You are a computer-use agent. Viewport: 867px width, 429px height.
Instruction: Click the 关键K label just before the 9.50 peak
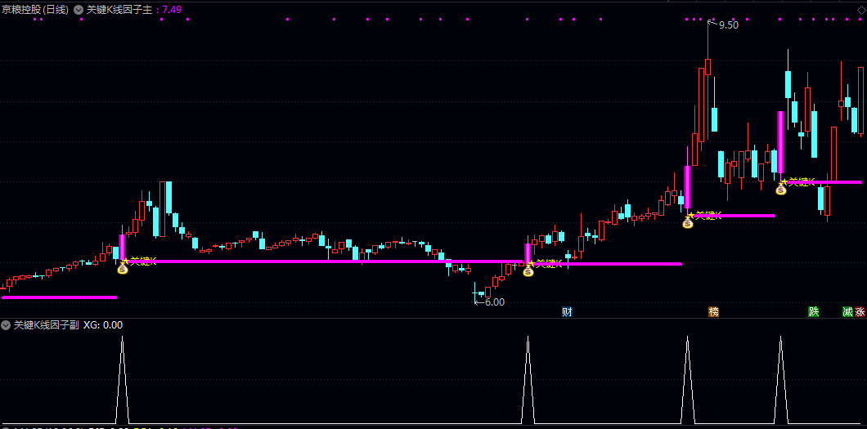[x=708, y=216]
